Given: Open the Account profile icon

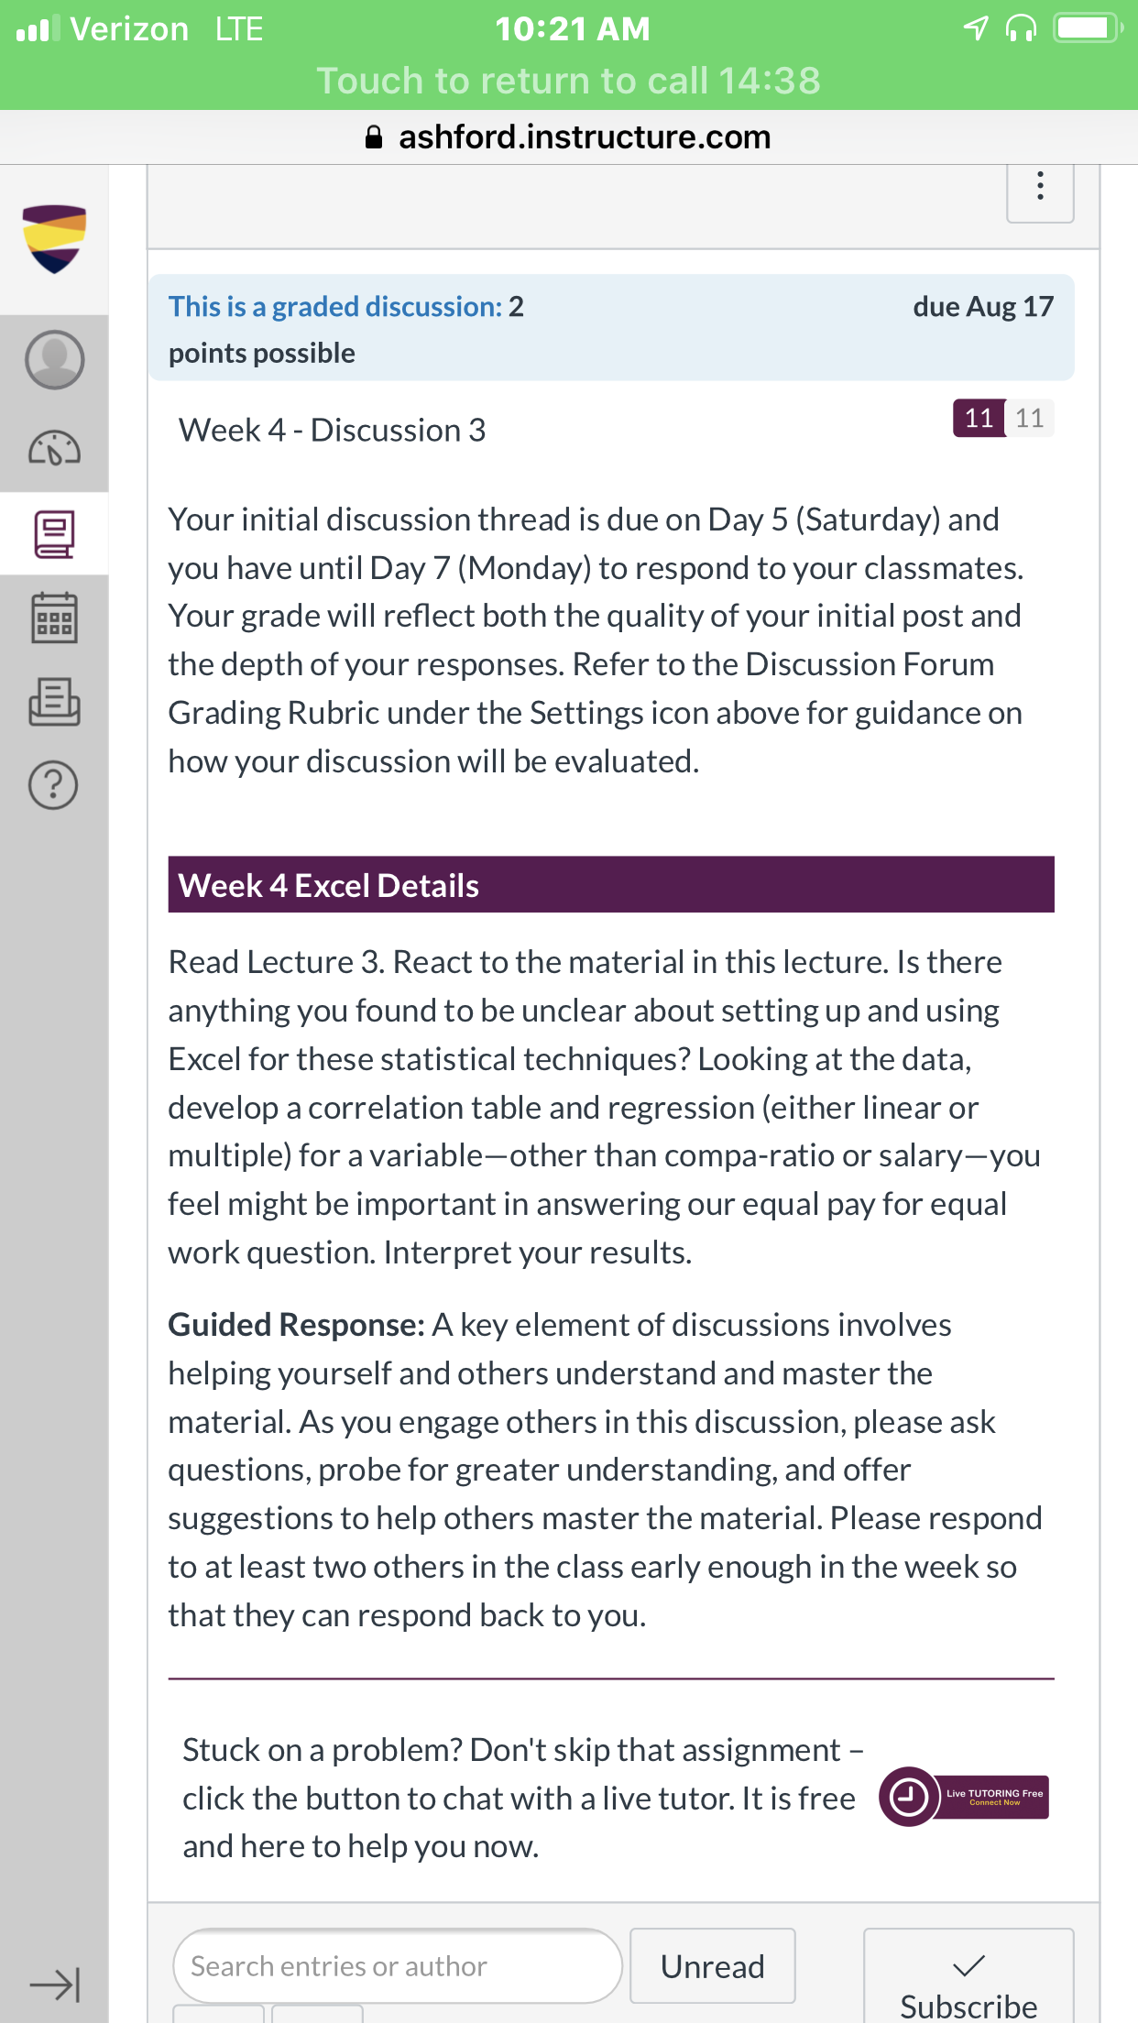Looking at the screenshot, I should (54, 360).
